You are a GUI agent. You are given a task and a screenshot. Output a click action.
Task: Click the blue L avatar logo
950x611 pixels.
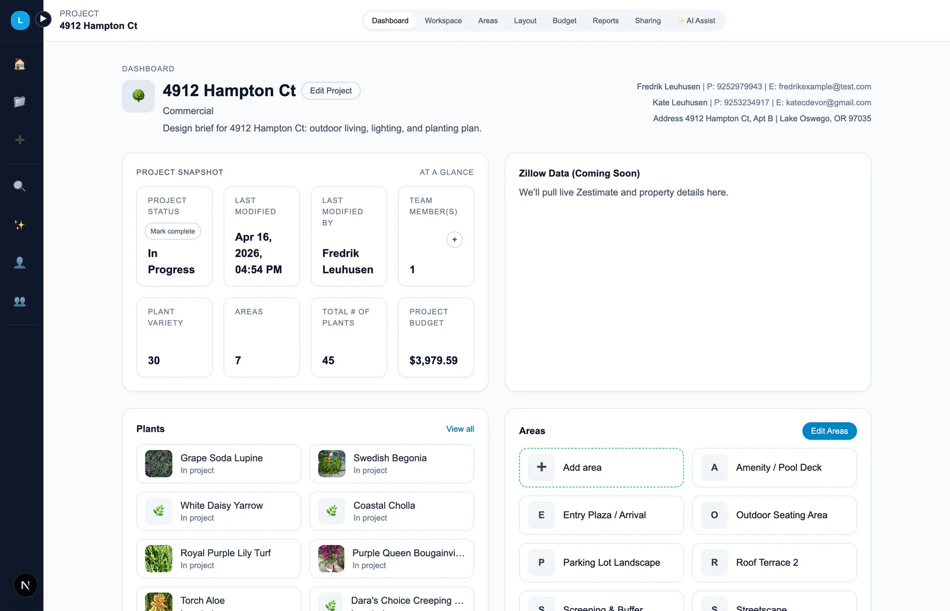20,20
